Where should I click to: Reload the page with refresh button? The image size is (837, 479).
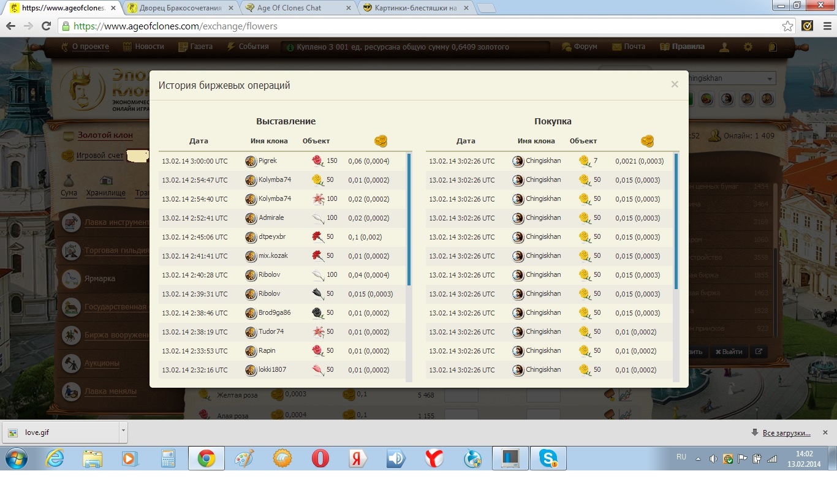click(x=46, y=26)
